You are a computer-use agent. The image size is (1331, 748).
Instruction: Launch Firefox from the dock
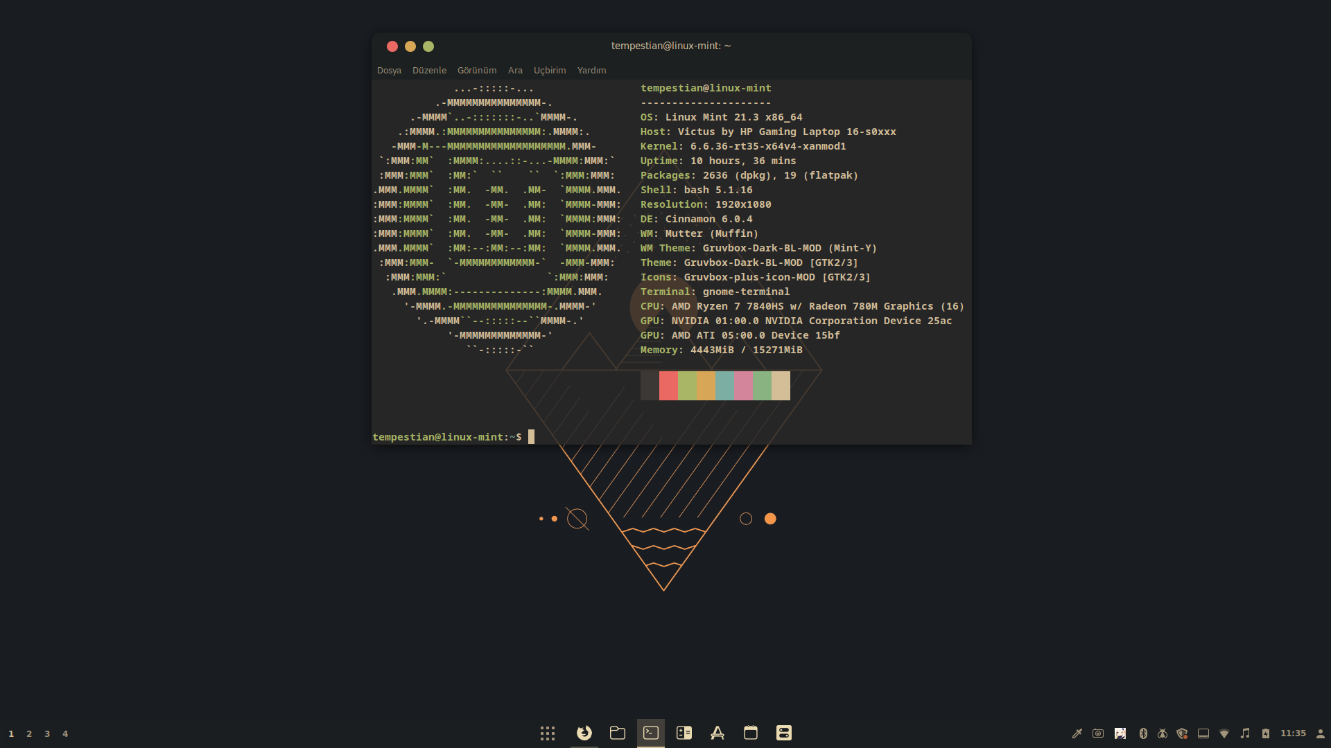click(x=584, y=733)
